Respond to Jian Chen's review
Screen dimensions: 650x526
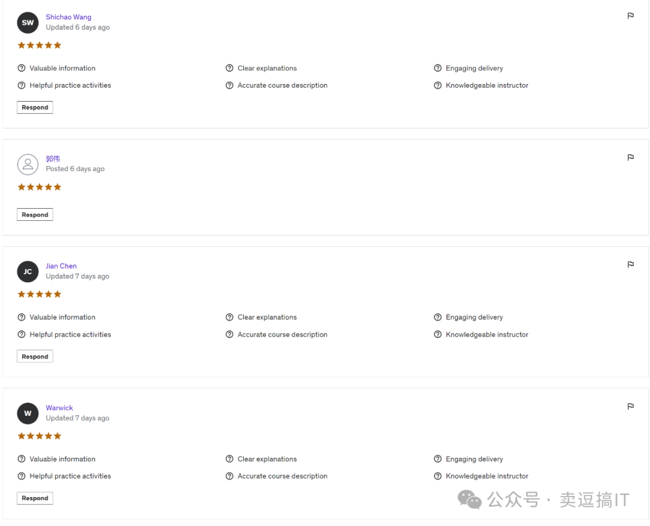click(x=35, y=356)
